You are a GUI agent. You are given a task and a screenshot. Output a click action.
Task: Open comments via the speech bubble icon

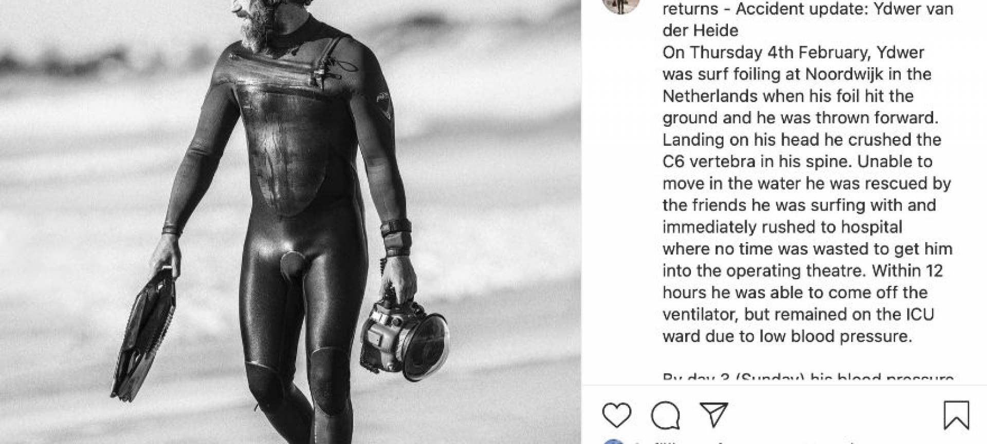coord(665,415)
